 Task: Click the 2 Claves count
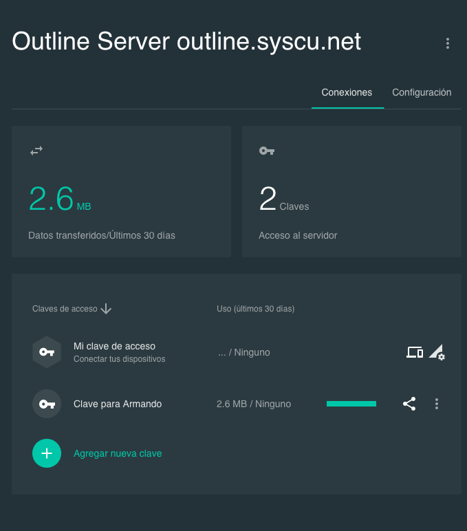point(284,199)
